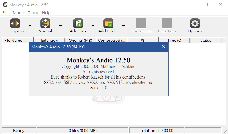Sort list by Extension column header

(49, 40)
